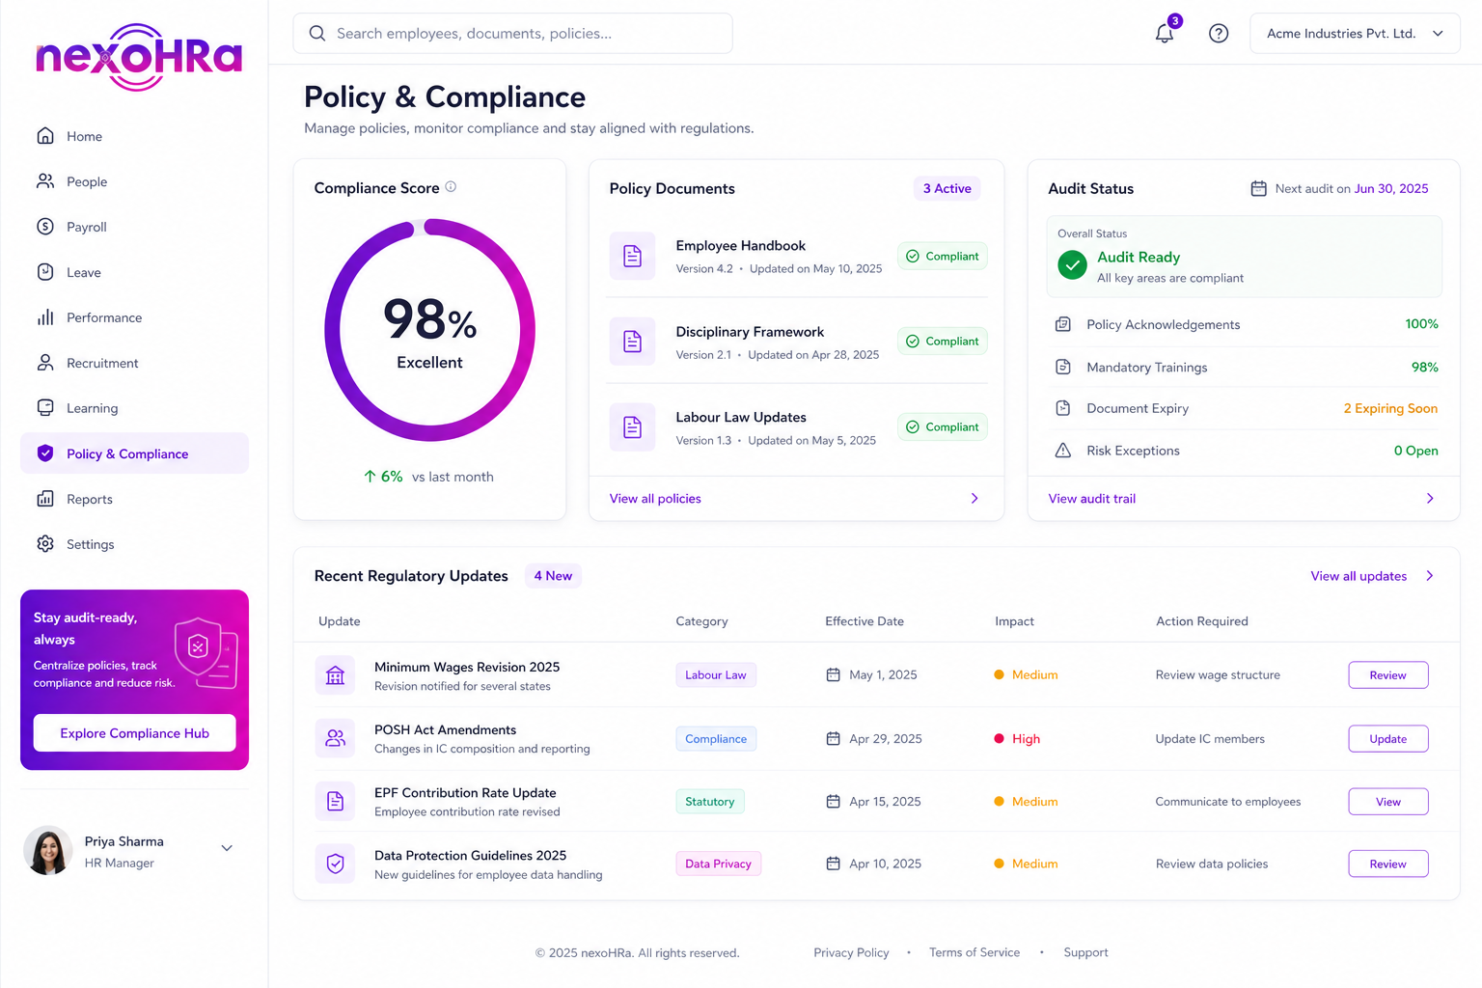Click the Data Protection Guidelines shield icon
Viewport: 1482px width, 988px height.
(x=335, y=864)
